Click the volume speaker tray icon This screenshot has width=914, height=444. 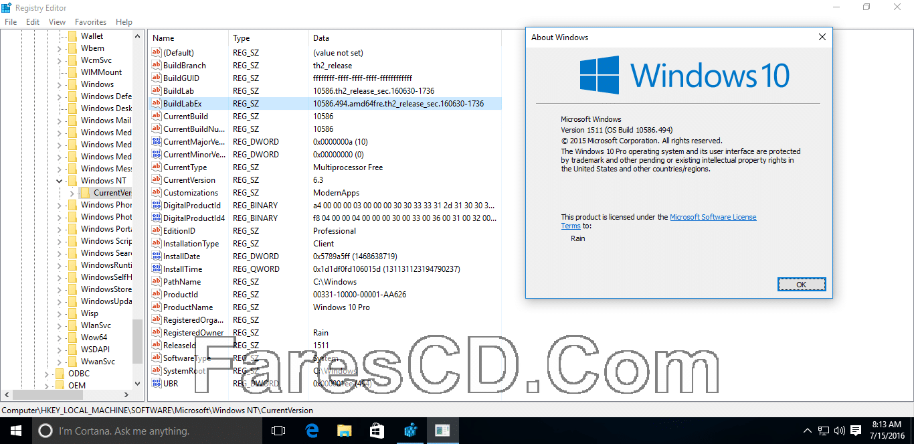[x=839, y=431]
